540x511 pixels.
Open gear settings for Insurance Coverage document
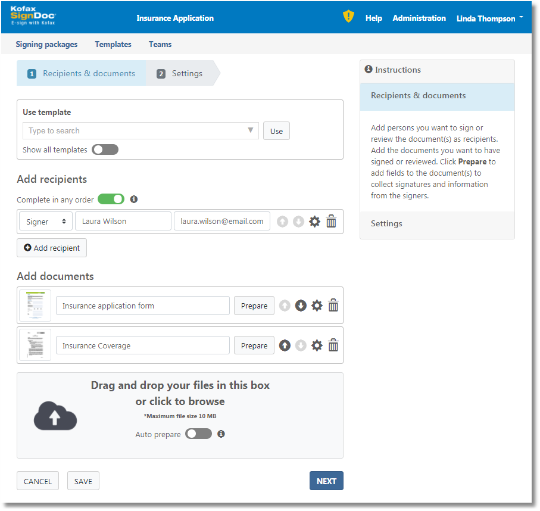pos(317,345)
